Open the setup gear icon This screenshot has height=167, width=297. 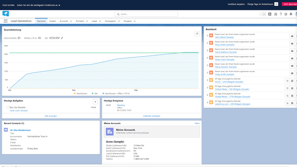[x=285, y=14]
